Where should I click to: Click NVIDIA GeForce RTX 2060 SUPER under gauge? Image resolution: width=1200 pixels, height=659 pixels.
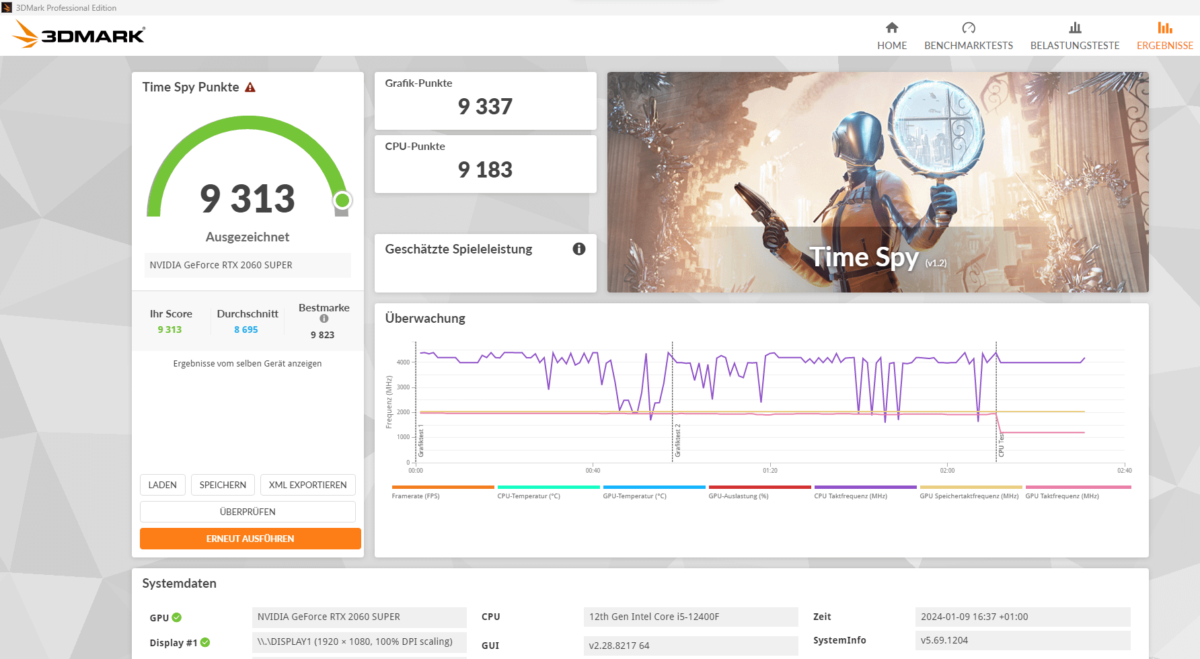(x=248, y=265)
